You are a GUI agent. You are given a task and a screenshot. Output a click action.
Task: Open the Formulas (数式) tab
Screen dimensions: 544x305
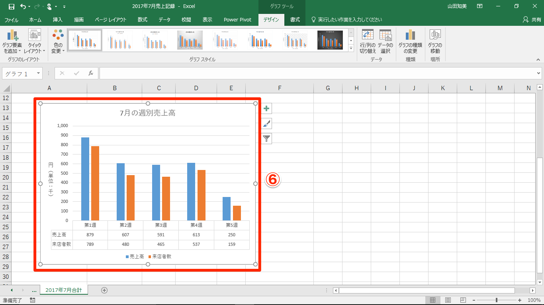(x=143, y=19)
